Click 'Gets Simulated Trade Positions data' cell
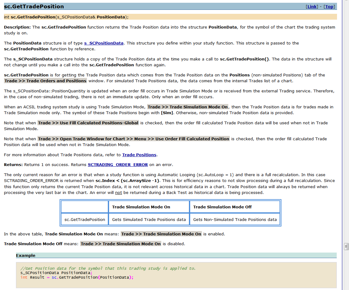349x290 pixels. pyautogui.click(x=149, y=219)
